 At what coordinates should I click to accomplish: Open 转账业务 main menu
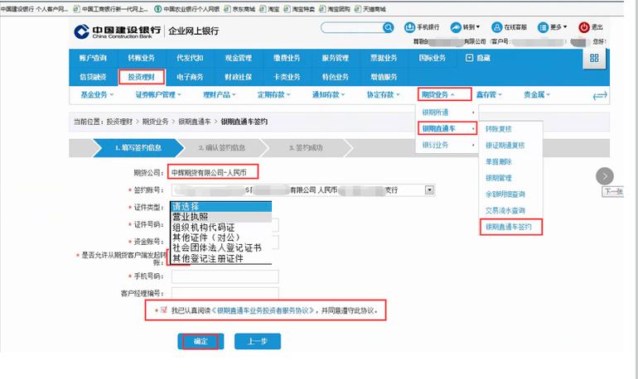pos(141,58)
